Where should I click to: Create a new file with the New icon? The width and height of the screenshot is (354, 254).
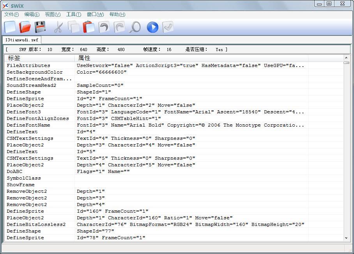point(11,27)
